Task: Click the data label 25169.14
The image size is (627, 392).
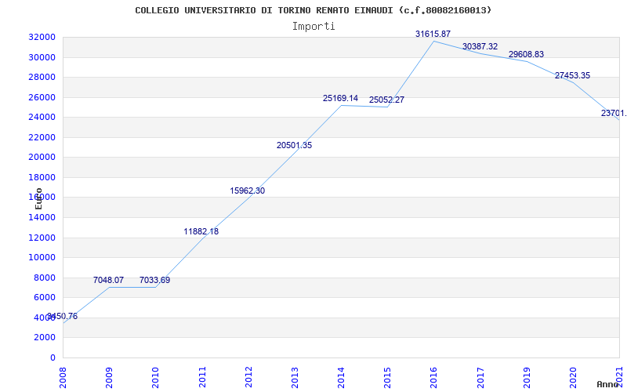Action: 341,99
